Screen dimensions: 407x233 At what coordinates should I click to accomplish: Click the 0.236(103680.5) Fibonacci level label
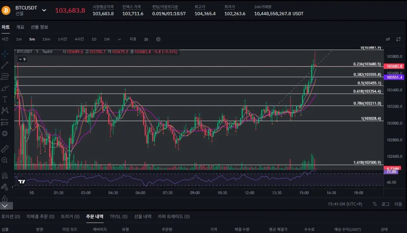[x=367, y=64]
